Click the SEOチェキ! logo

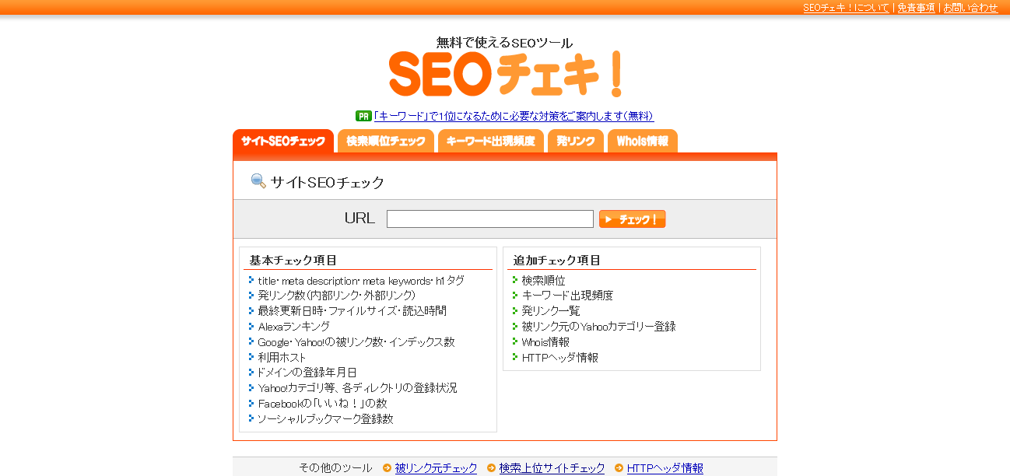pyautogui.click(x=506, y=75)
